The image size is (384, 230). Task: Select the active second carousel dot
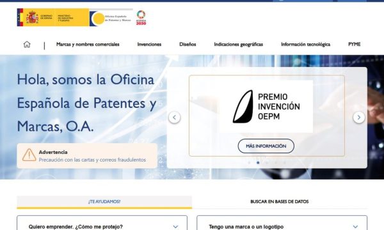click(258, 162)
